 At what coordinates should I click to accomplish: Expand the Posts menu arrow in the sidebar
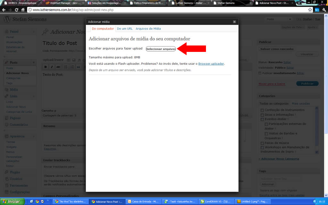pyautogui.click(x=33, y=62)
